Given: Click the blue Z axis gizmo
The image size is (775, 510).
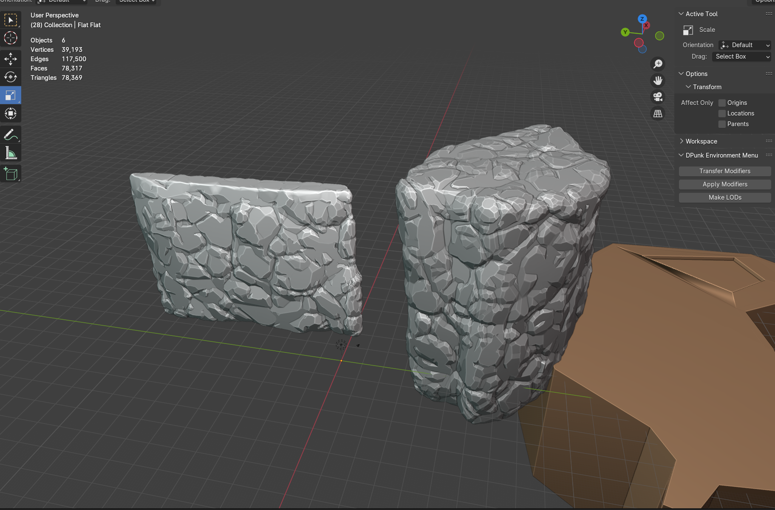Looking at the screenshot, I should 642,19.
